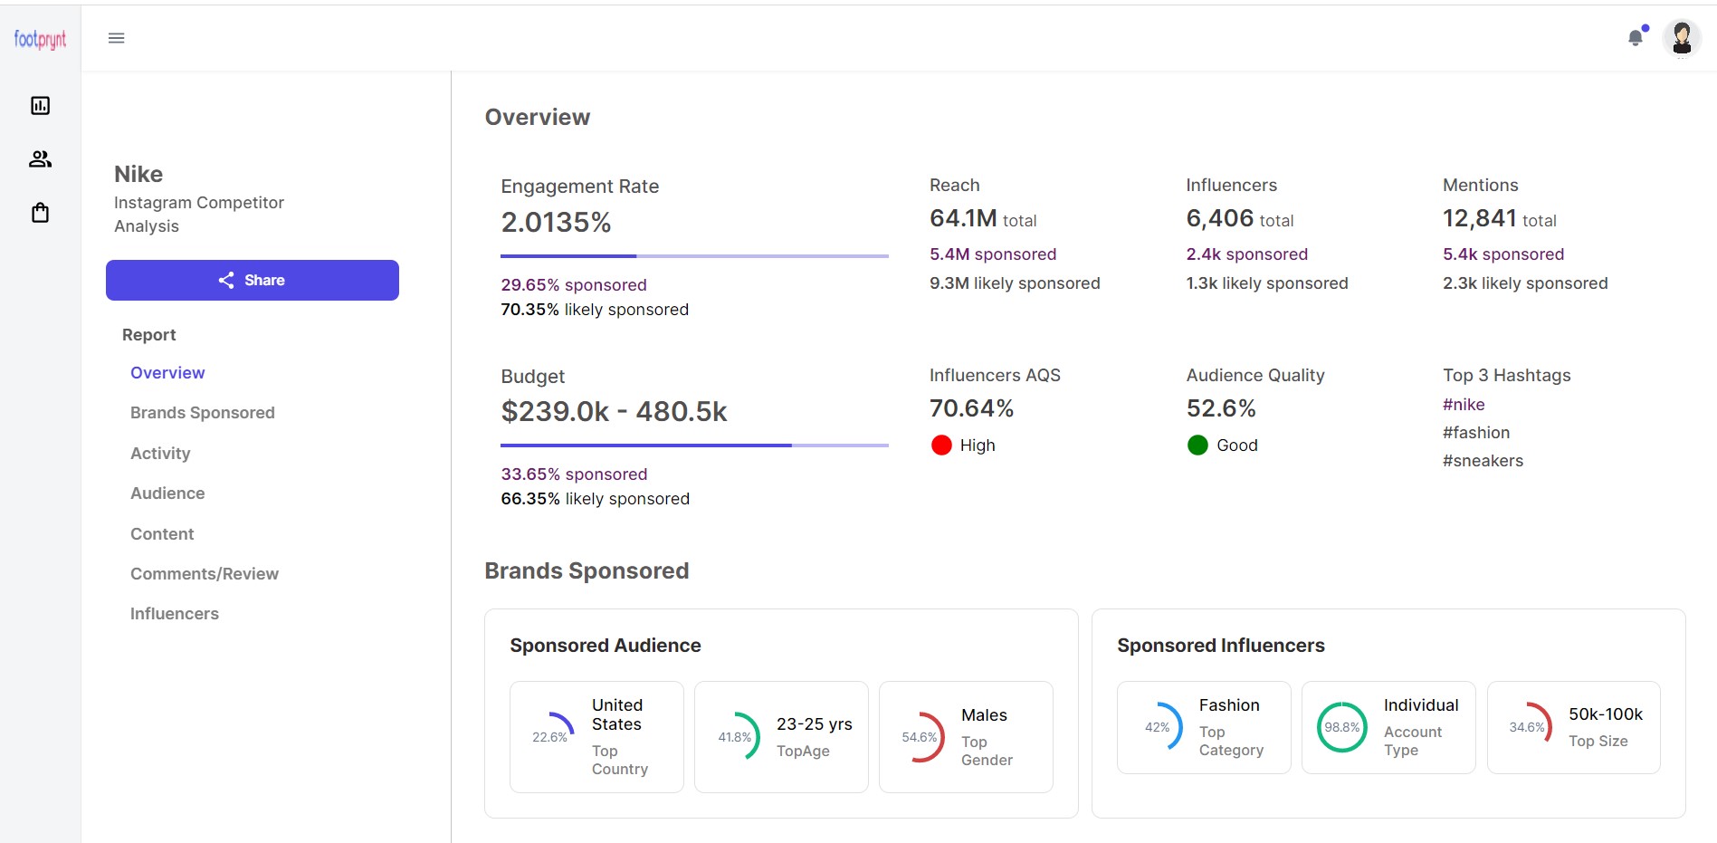Screen dimensions: 1717x843
Task: Click the 22.6% United States gauge
Action: [x=550, y=737]
